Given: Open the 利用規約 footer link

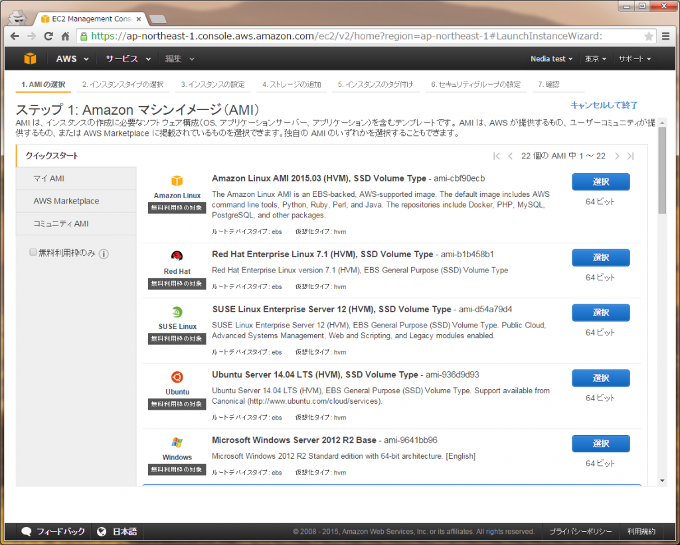Looking at the screenshot, I should coord(641,532).
